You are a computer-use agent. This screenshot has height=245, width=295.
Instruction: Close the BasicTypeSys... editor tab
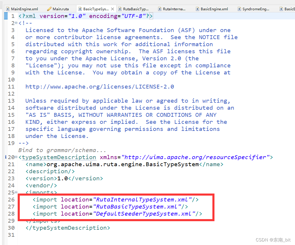[112, 9]
